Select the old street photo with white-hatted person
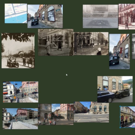The width and height of the screenshot is (135, 135). click(91, 44)
